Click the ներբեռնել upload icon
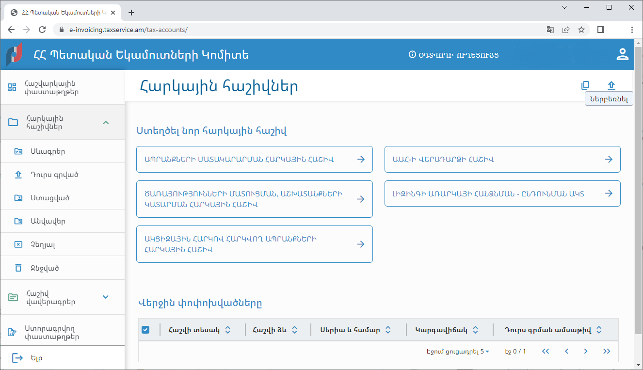643x370 pixels. click(611, 85)
